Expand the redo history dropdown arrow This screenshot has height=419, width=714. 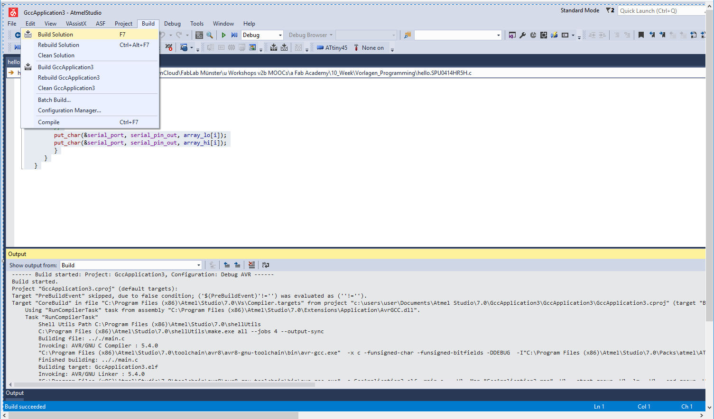pyautogui.click(x=187, y=35)
